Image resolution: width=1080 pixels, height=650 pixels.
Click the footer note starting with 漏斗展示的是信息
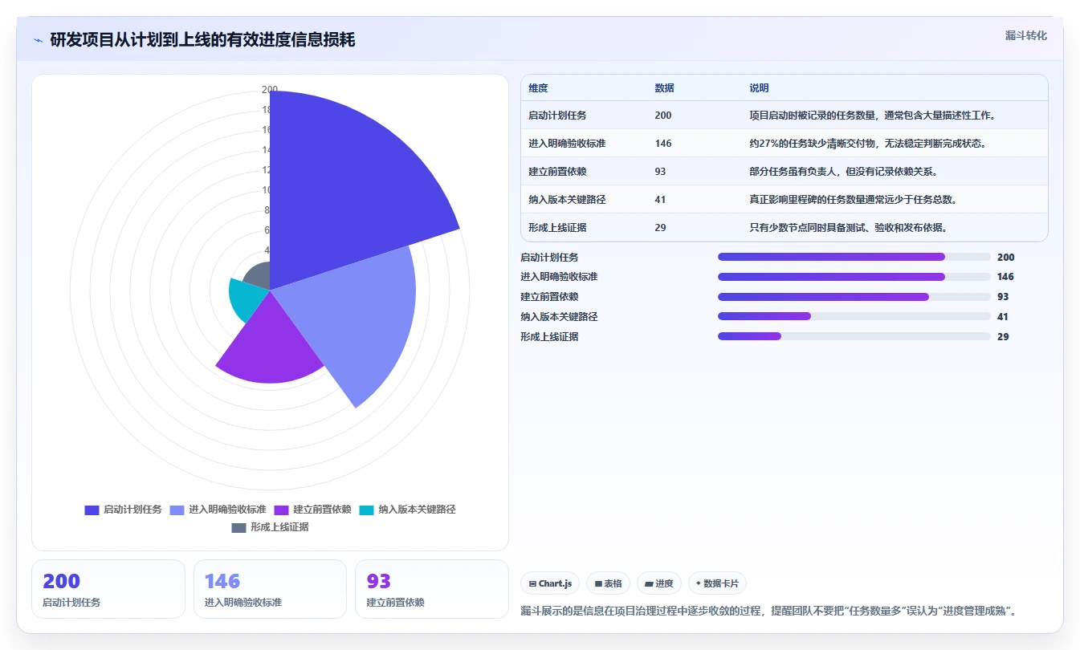tap(769, 611)
